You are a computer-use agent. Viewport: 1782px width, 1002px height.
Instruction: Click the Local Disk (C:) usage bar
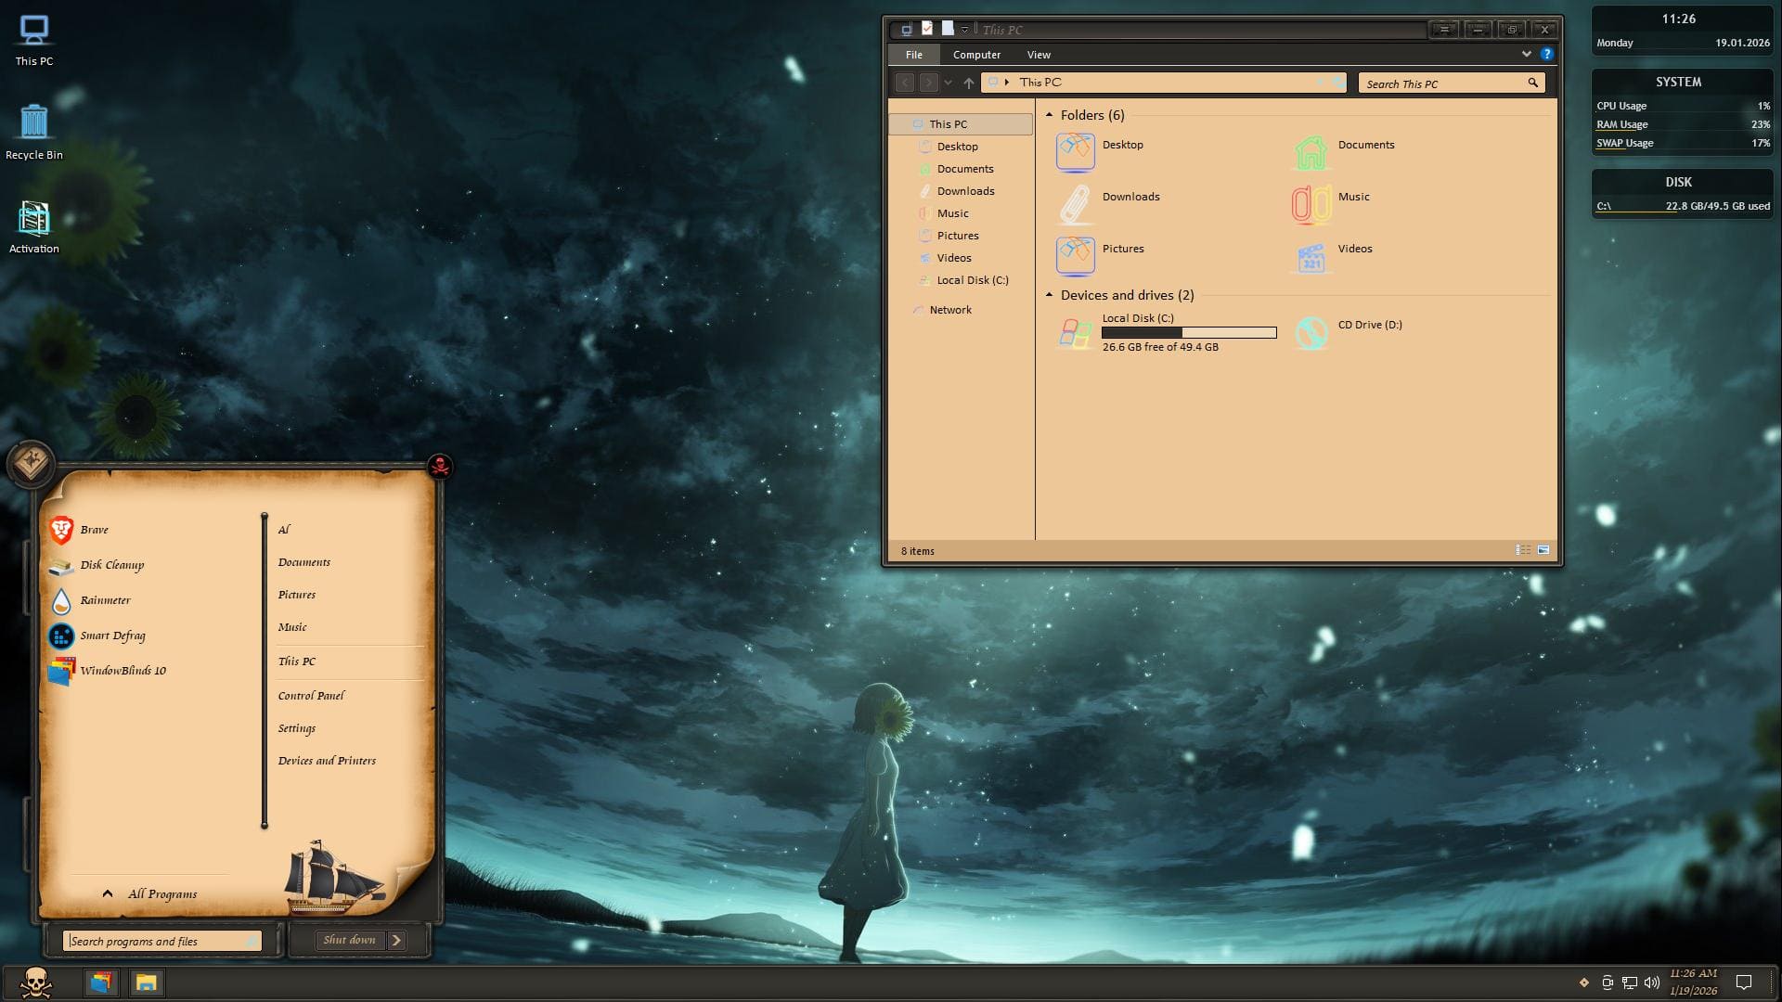(x=1189, y=332)
